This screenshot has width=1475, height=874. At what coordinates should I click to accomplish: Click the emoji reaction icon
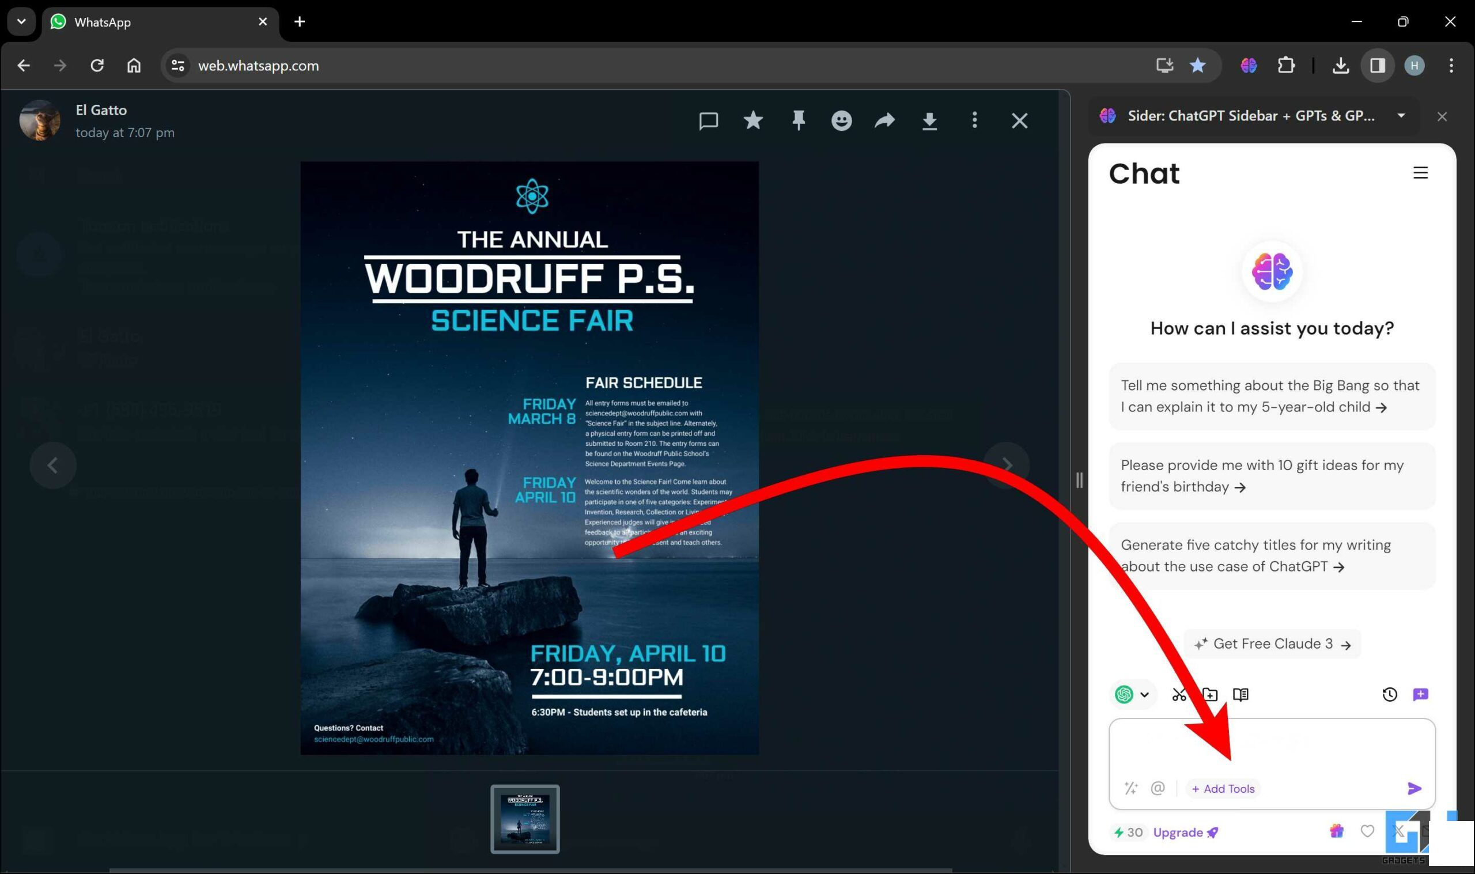click(x=841, y=120)
